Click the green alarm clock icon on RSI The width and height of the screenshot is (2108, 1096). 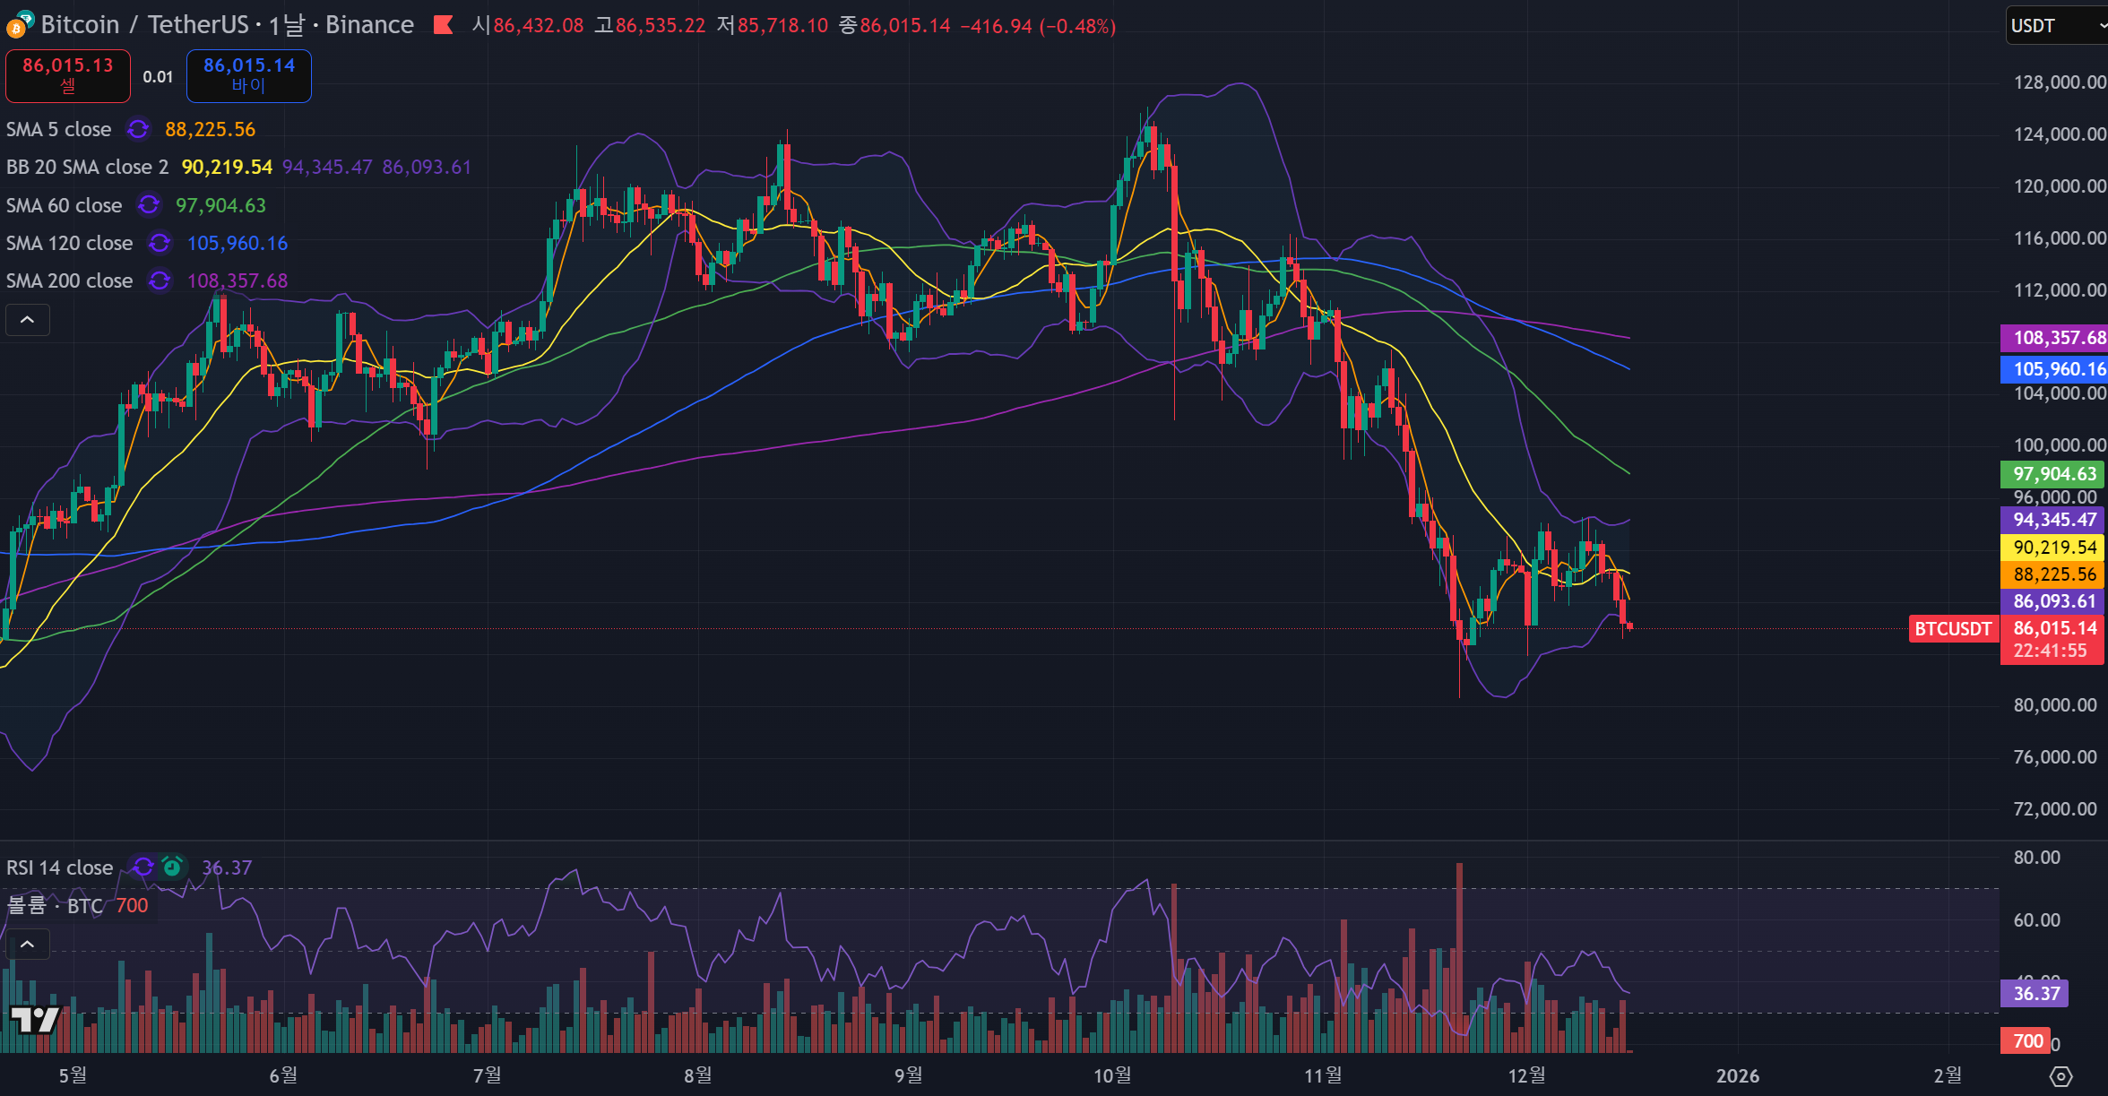pyautogui.click(x=172, y=867)
